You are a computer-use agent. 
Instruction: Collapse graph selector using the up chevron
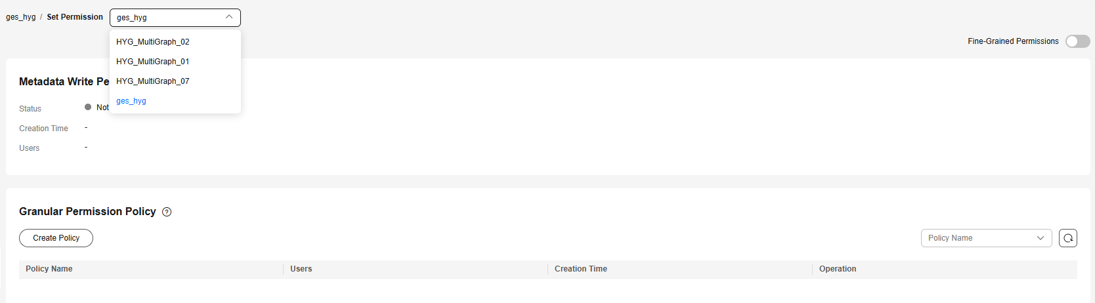click(x=228, y=17)
